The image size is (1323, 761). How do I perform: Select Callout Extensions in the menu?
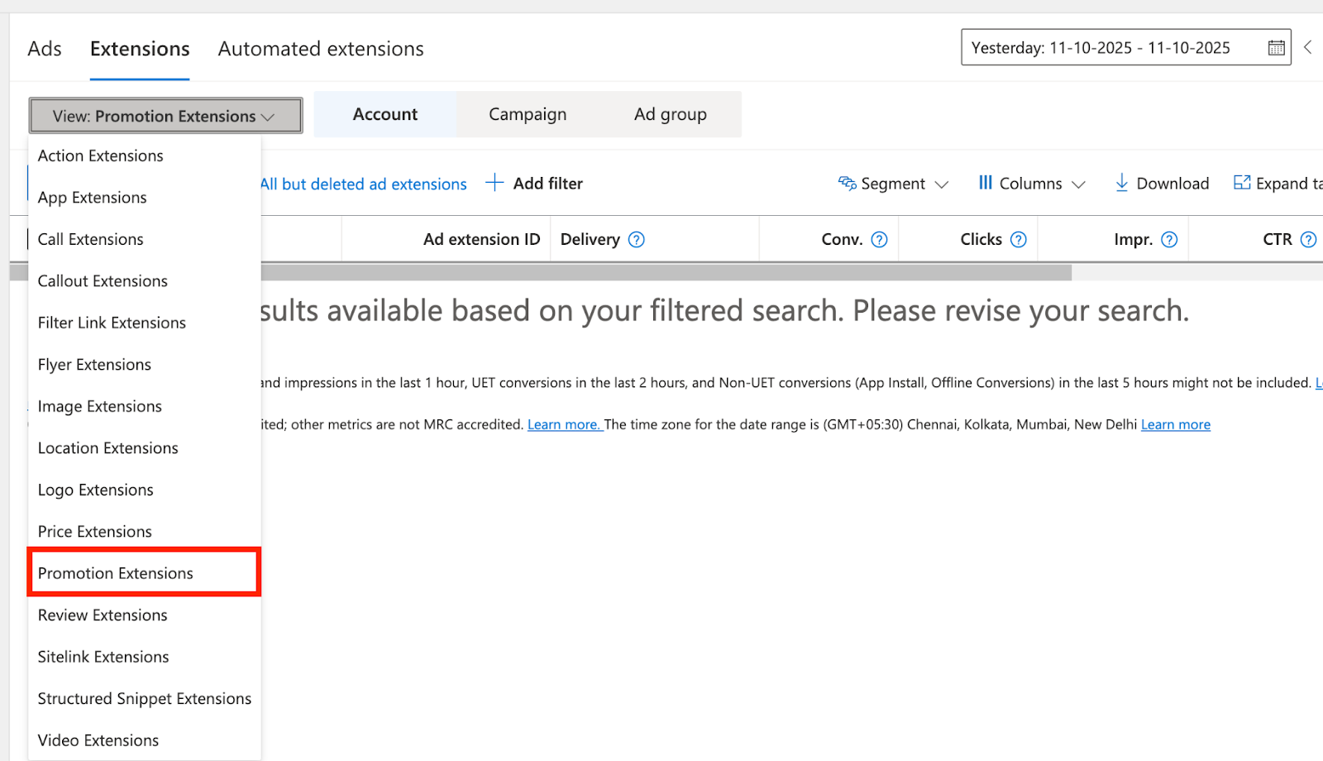pyautogui.click(x=103, y=281)
